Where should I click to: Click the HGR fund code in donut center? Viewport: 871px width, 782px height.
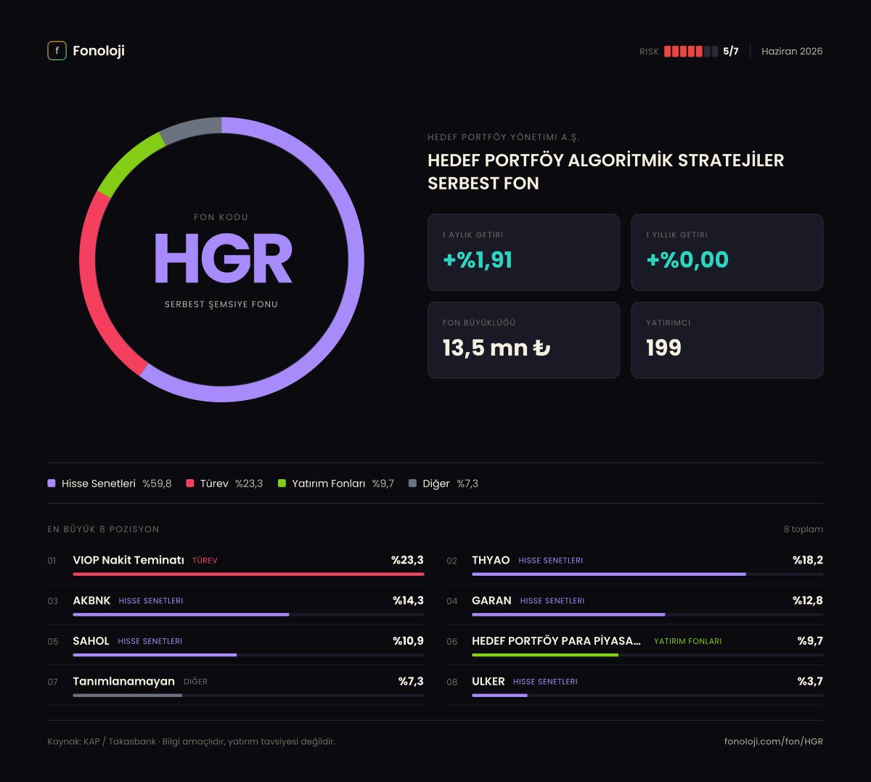click(x=223, y=259)
